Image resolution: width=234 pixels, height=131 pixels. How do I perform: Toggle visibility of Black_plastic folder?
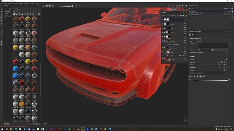tap(162, 48)
